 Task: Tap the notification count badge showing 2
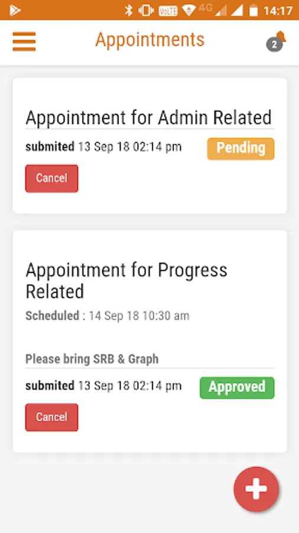point(274,44)
